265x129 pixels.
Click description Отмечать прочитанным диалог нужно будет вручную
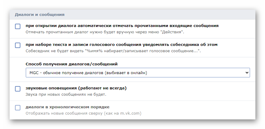click(105, 32)
